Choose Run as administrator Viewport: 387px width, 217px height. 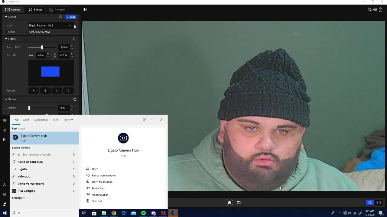[x=104, y=176]
